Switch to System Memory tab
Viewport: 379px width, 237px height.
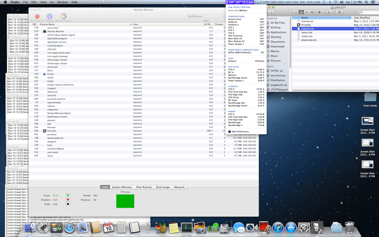(122, 187)
